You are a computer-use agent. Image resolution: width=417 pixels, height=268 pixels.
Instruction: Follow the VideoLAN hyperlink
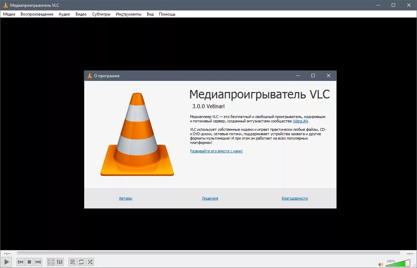300,121
